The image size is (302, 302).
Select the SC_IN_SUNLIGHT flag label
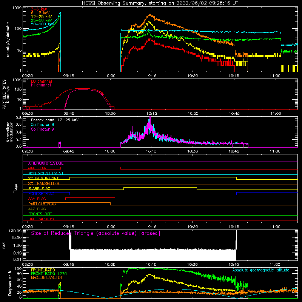click(43, 178)
